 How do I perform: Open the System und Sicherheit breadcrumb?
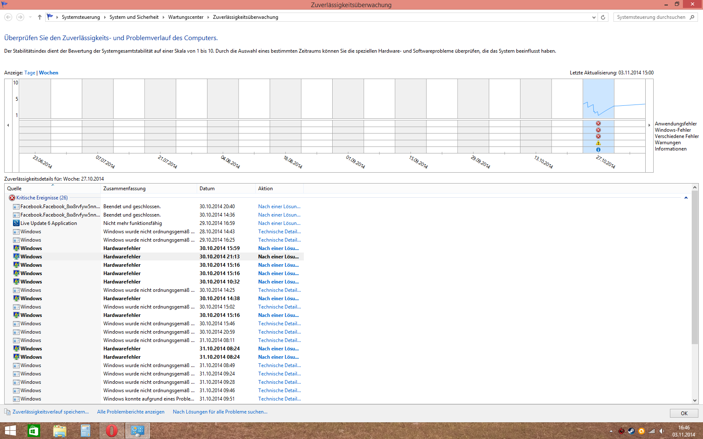134,17
